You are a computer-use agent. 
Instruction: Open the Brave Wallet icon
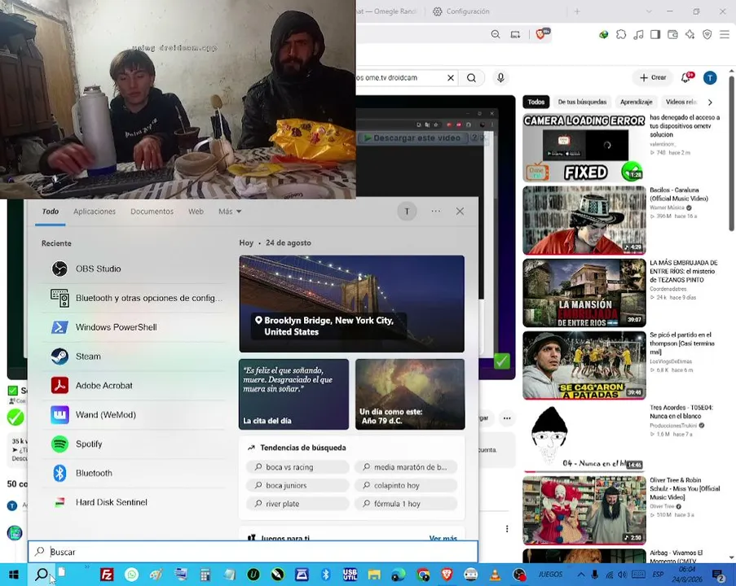[672, 34]
